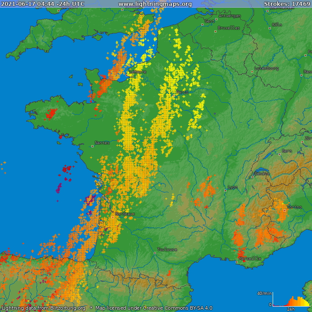Click the Paris city label
Screen dimensions: 312x312
(182, 92)
